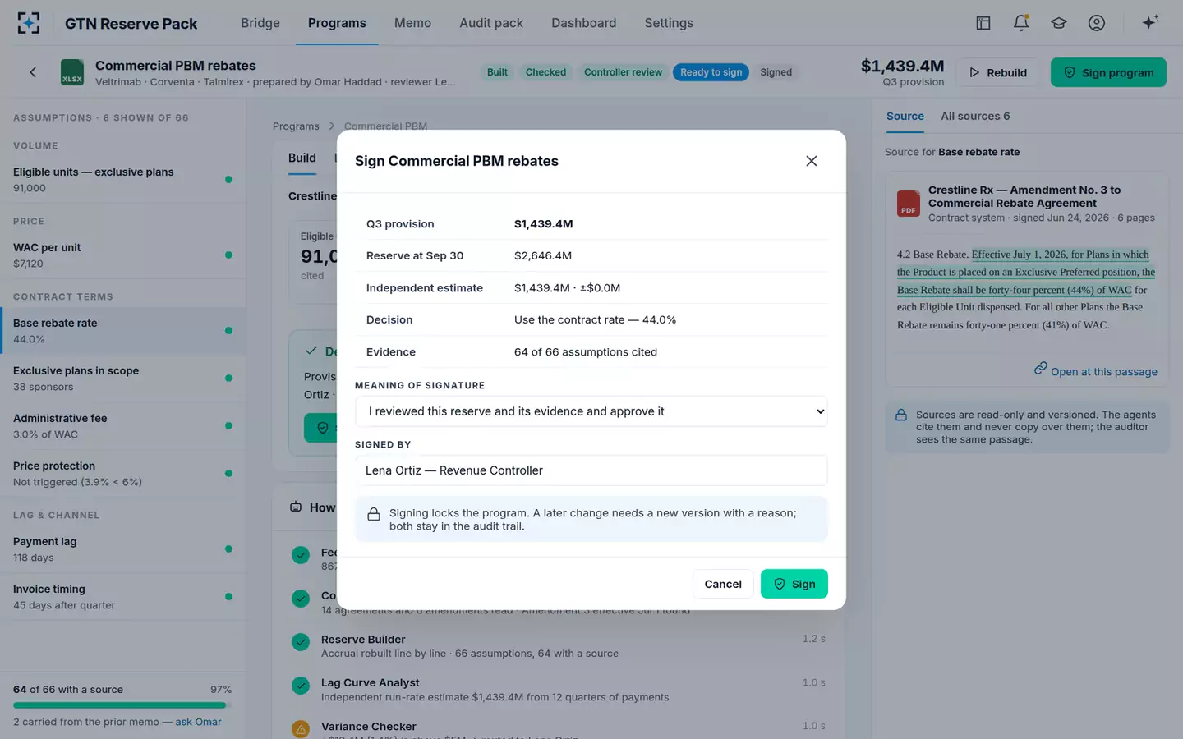Screen dimensions: 1183x739
Task: Click the GTN Reserve Pack logo icon
Action: click(29, 23)
